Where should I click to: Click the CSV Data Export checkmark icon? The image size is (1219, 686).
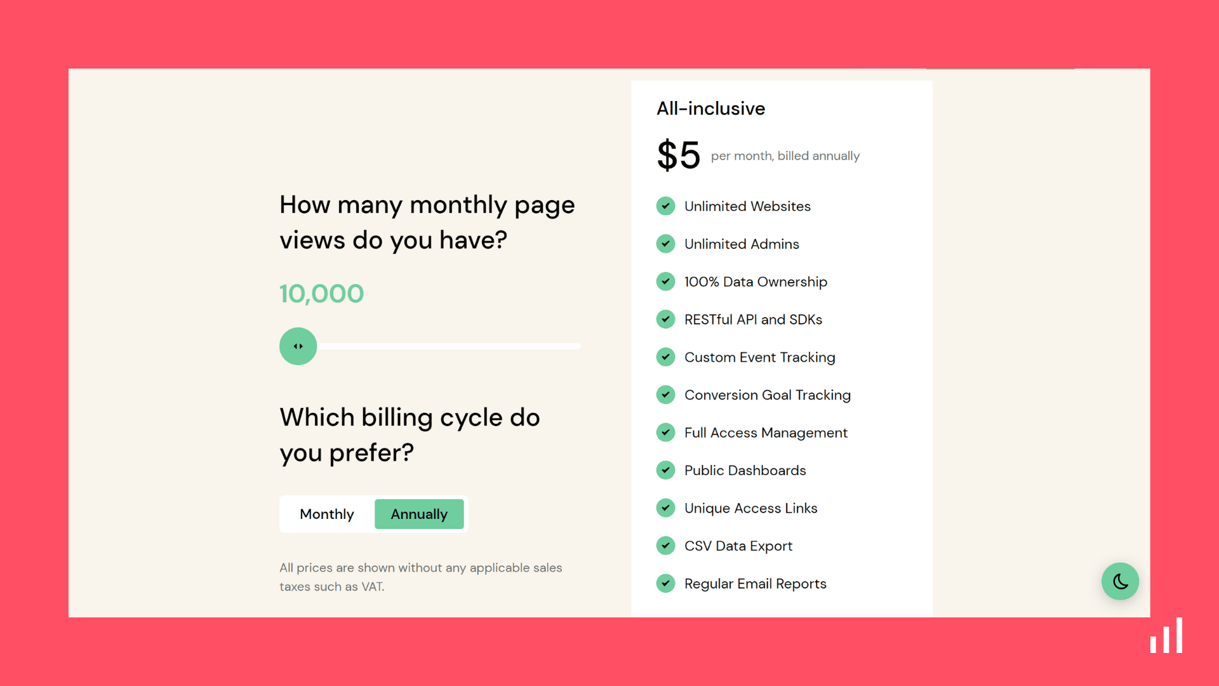coord(667,546)
